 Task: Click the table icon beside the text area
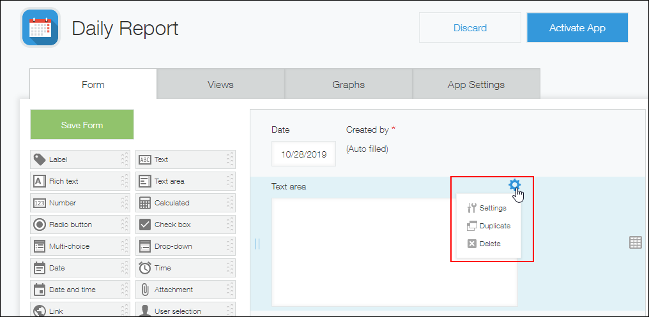(x=635, y=242)
